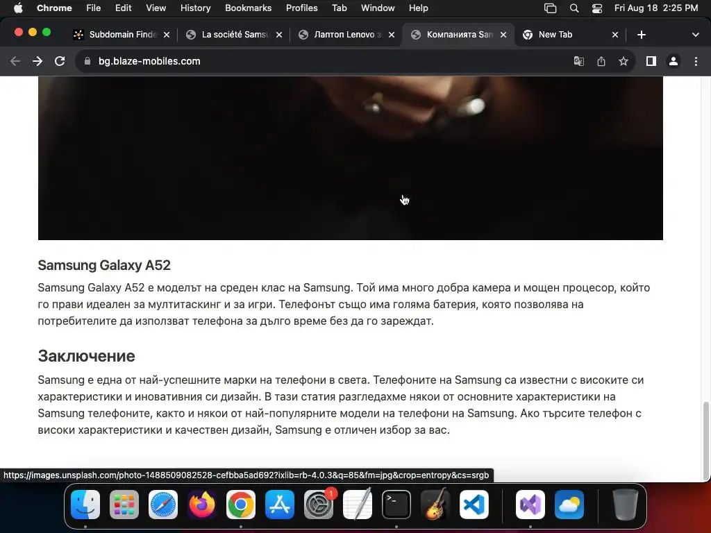Image resolution: width=711 pixels, height=533 pixels.
Task: Open the Help menu
Action: point(418,8)
